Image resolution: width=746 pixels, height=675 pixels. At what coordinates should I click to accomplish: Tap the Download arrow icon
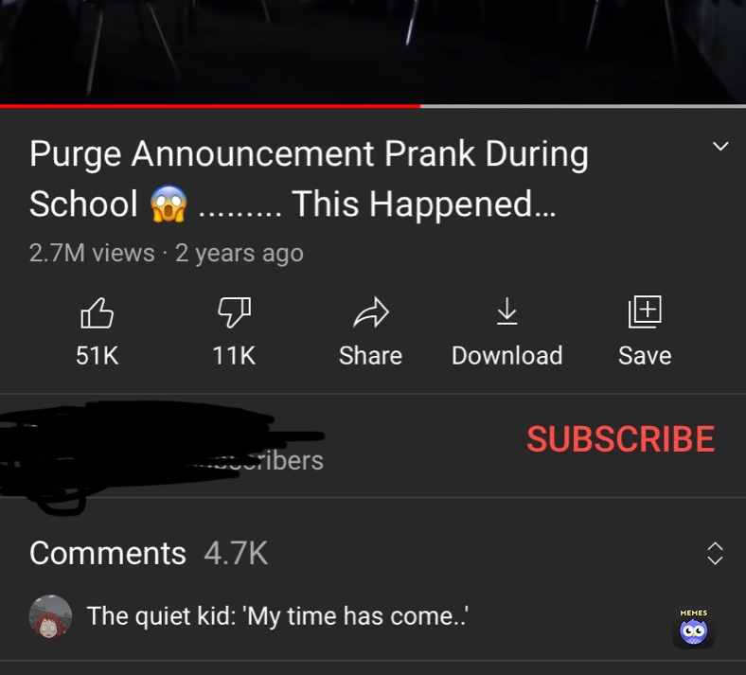tap(506, 311)
